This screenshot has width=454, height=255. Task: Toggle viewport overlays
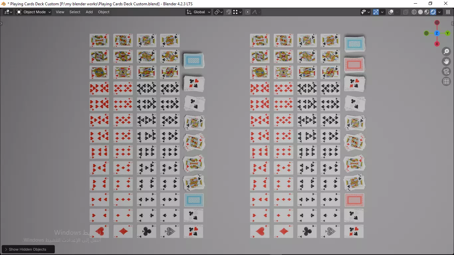coord(391,12)
